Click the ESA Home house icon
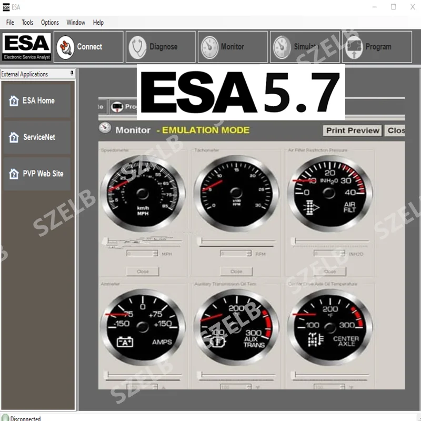 [x=14, y=101]
